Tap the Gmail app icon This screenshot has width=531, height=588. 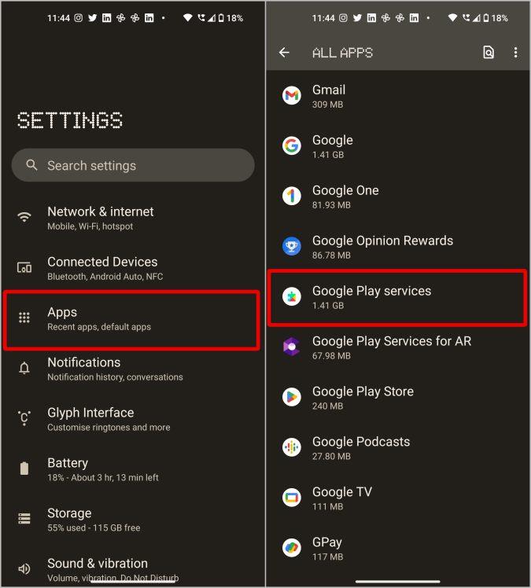[x=292, y=96]
